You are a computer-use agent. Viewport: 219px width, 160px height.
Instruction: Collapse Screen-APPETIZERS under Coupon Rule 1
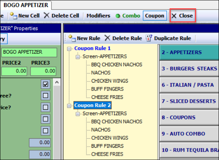pos(78,57)
